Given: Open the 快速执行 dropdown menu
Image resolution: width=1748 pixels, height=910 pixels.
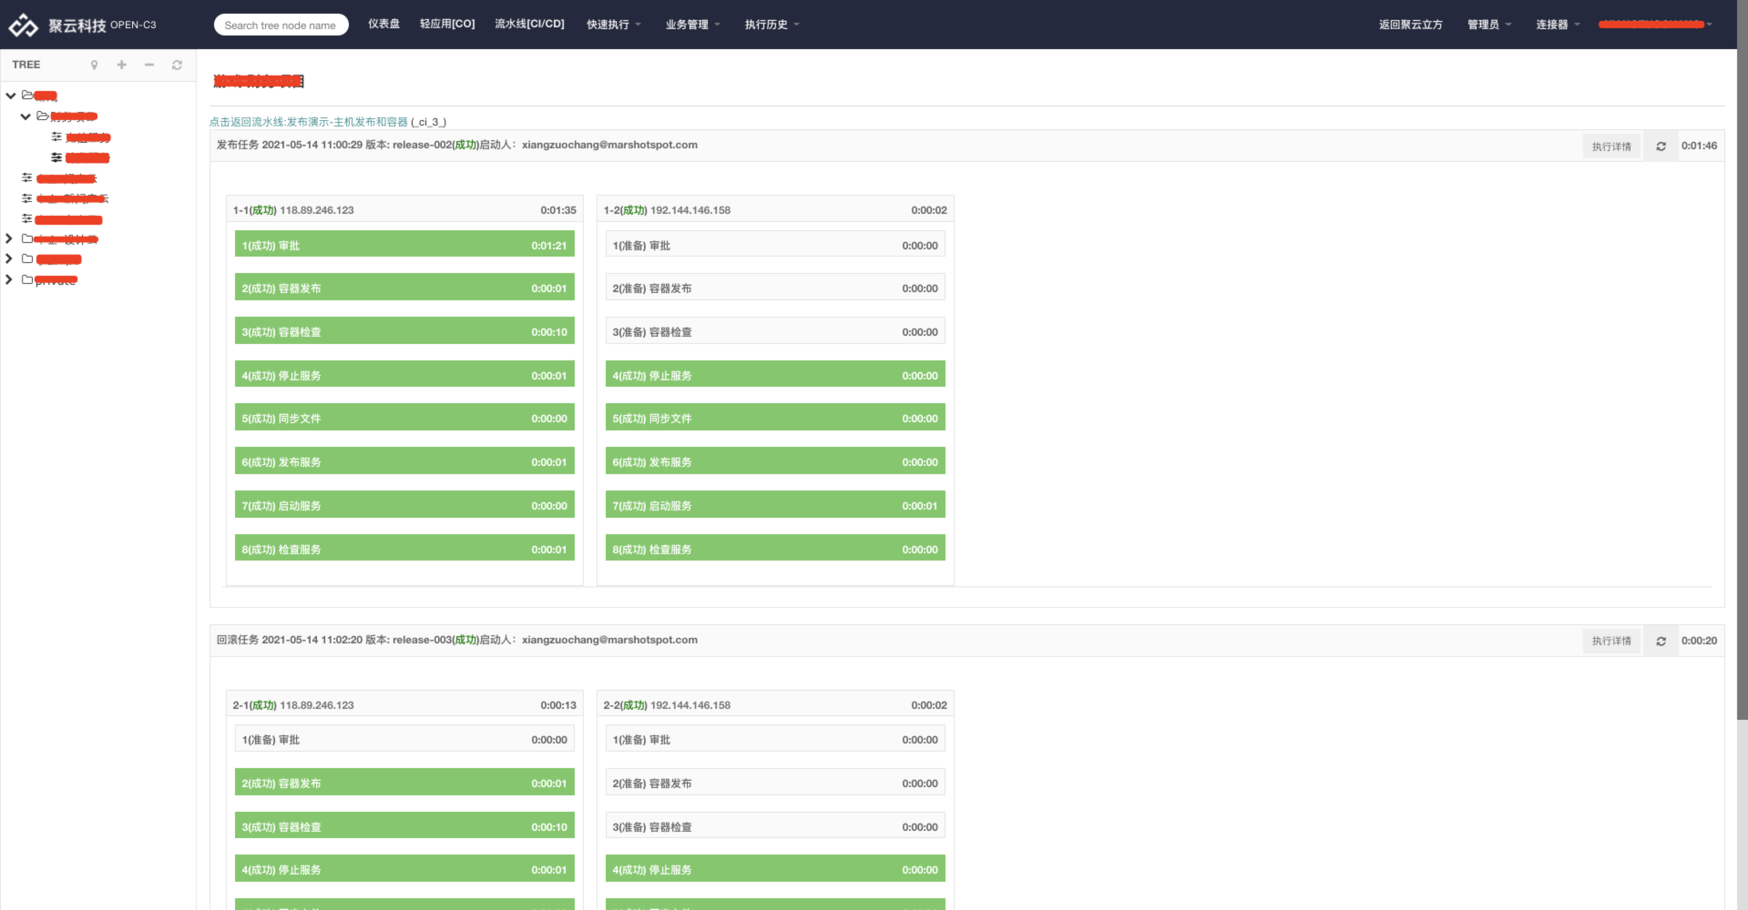Looking at the screenshot, I should point(613,25).
